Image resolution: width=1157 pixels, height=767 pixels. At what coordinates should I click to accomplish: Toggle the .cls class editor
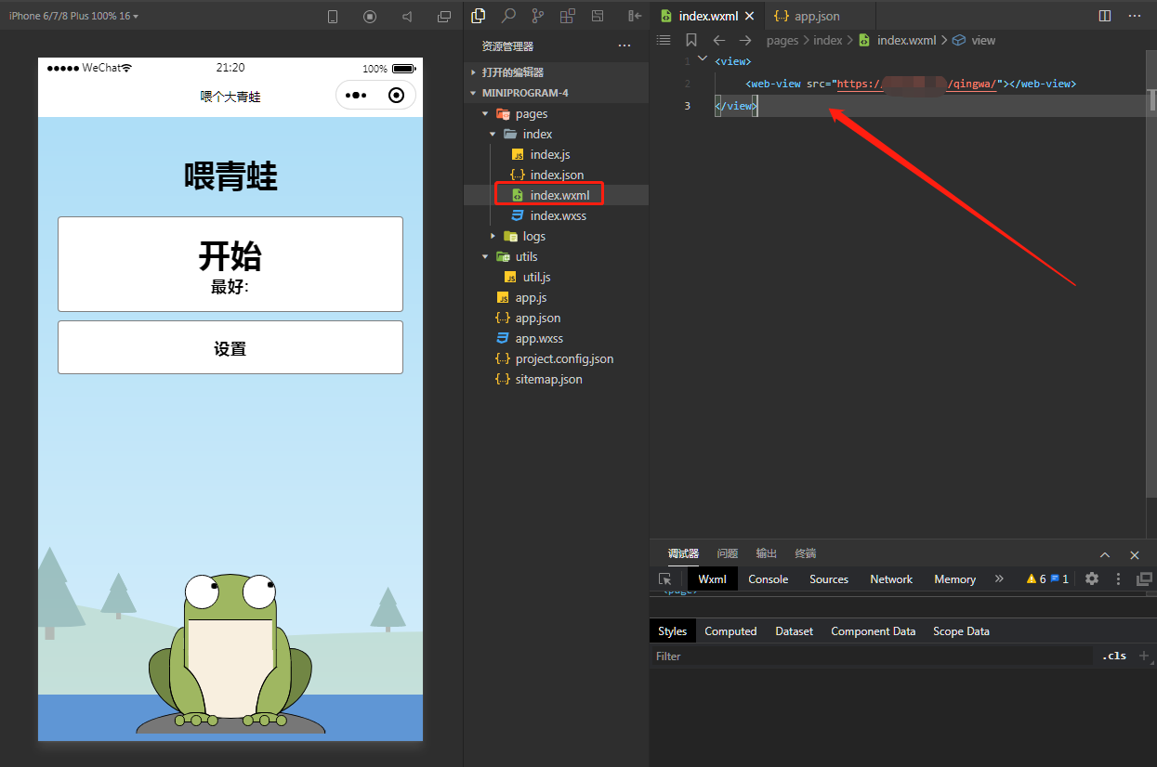pos(1113,656)
